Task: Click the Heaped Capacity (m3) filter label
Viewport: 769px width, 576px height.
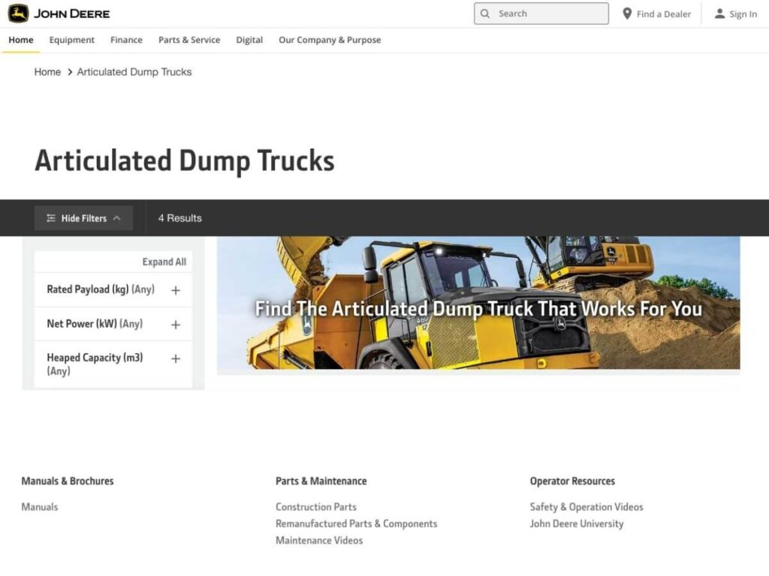Action: coord(95,364)
